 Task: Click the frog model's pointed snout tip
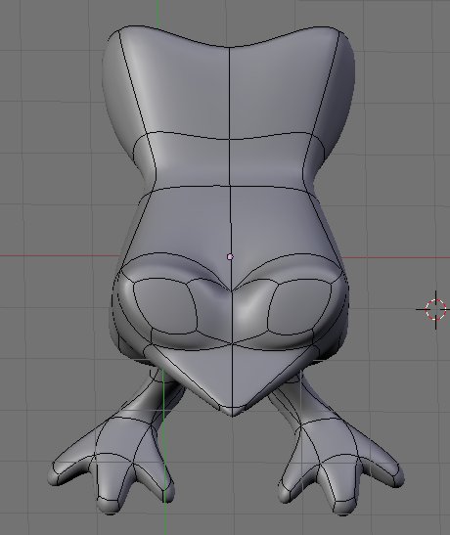[232, 412]
